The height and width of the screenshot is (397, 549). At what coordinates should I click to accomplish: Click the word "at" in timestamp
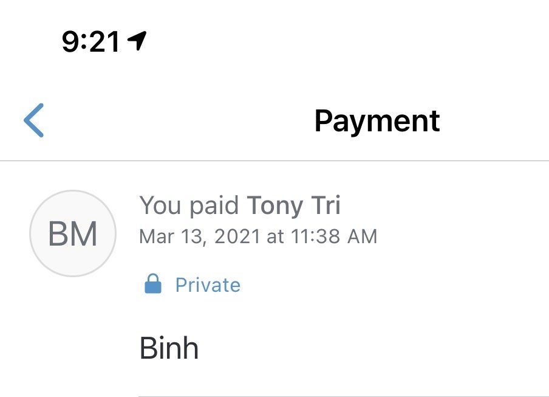275,236
